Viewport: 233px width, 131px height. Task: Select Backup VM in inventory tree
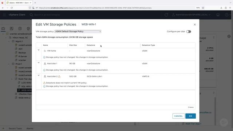point(22,52)
